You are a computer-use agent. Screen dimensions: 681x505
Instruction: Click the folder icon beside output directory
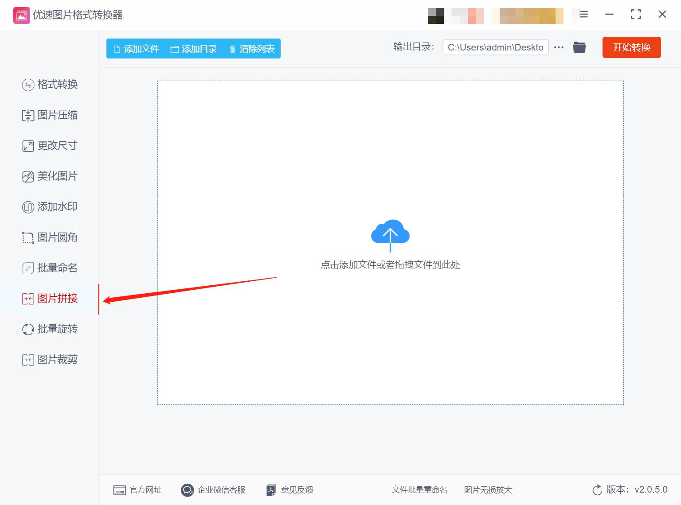(579, 47)
